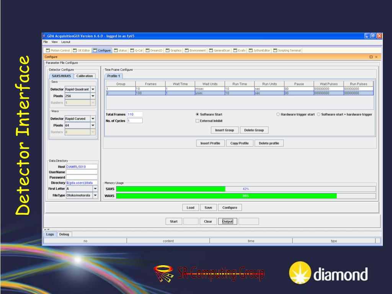Open the JythonEditor tab
Image resolution: width=392 pixels, height=294 pixels.
[x=259, y=51]
